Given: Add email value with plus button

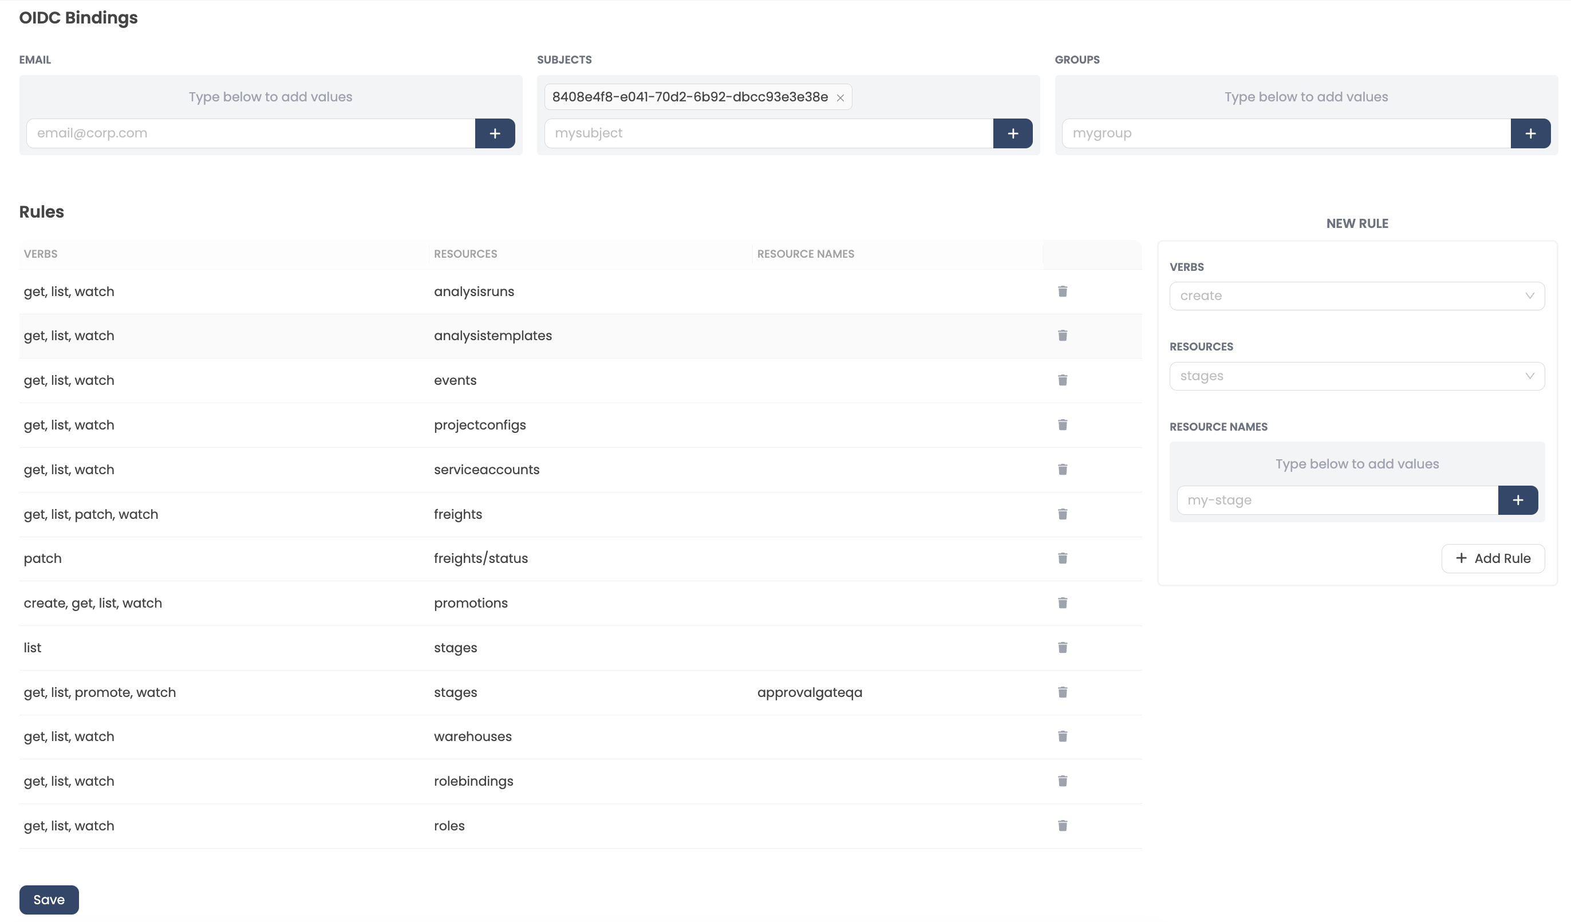Looking at the screenshot, I should tap(494, 133).
